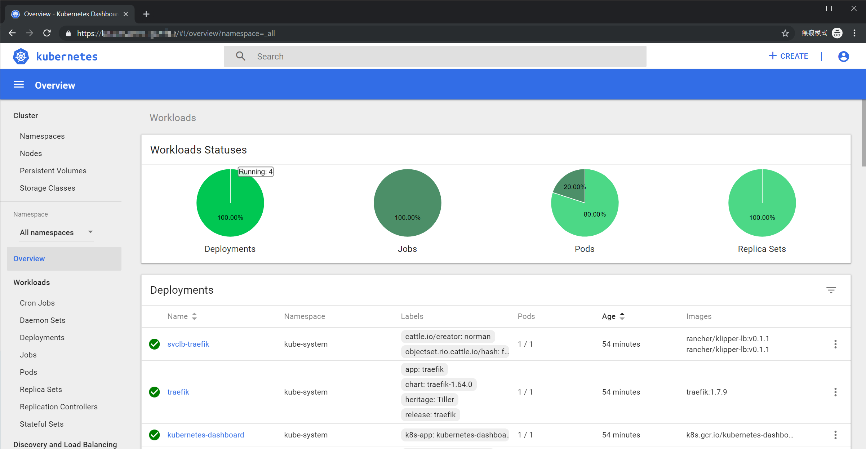
Task: Click the CREATE button
Action: [789, 56]
